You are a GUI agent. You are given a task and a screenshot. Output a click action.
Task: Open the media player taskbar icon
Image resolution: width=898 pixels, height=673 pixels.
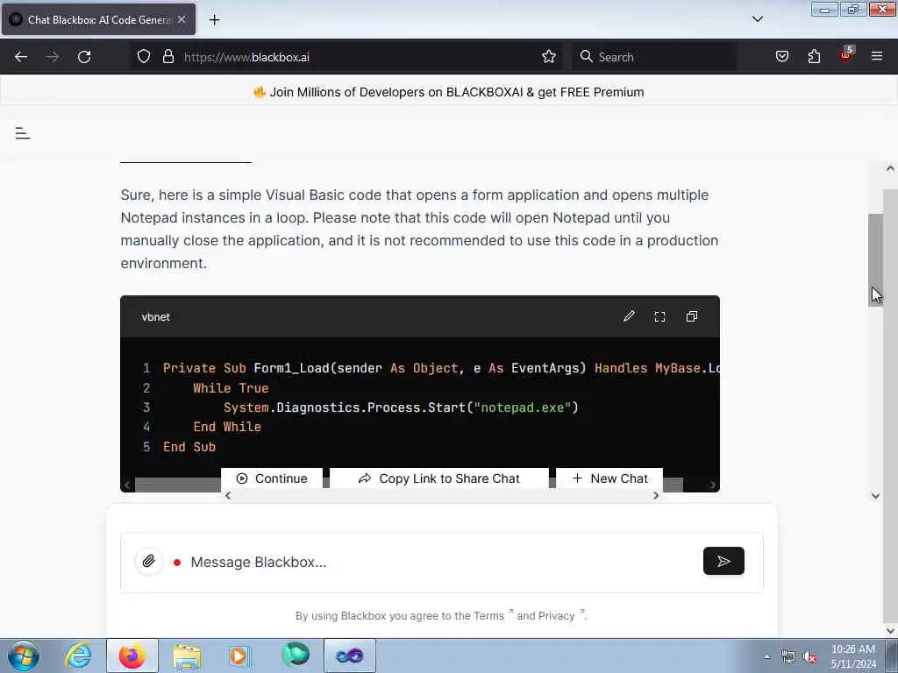pyautogui.click(x=239, y=655)
